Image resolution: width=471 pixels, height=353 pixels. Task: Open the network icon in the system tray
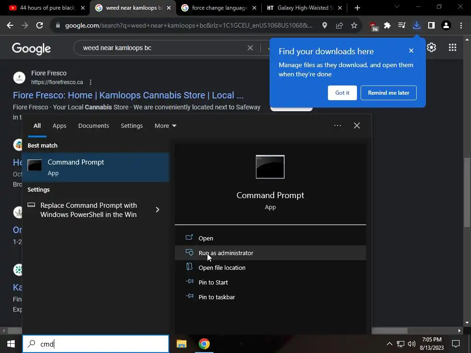click(401, 344)
